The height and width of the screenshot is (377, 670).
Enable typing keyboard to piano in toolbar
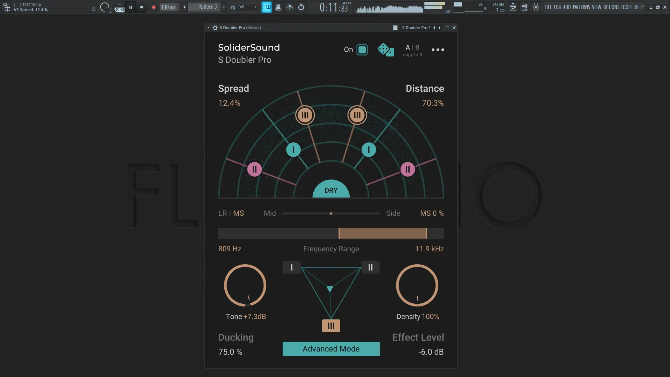(x=266, y=7)
